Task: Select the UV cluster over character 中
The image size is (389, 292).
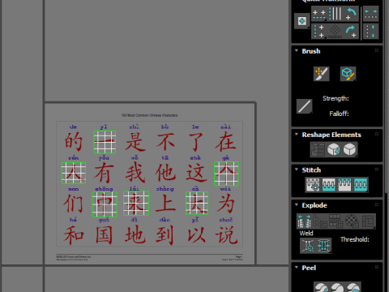Action: (105, 204)
